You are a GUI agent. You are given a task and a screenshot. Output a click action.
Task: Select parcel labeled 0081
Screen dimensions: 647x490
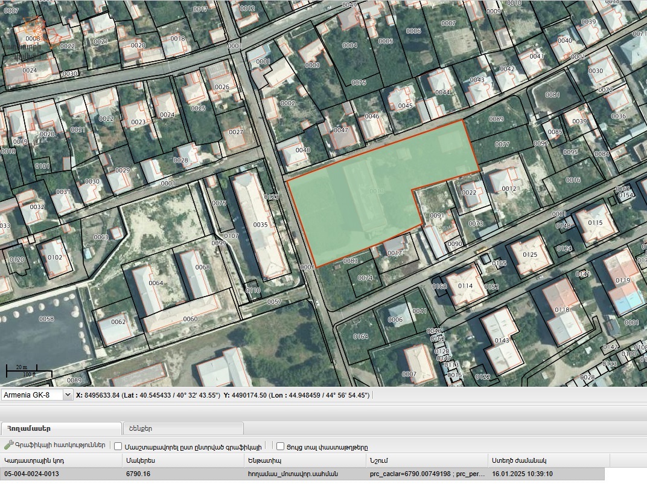coord(552,95)
